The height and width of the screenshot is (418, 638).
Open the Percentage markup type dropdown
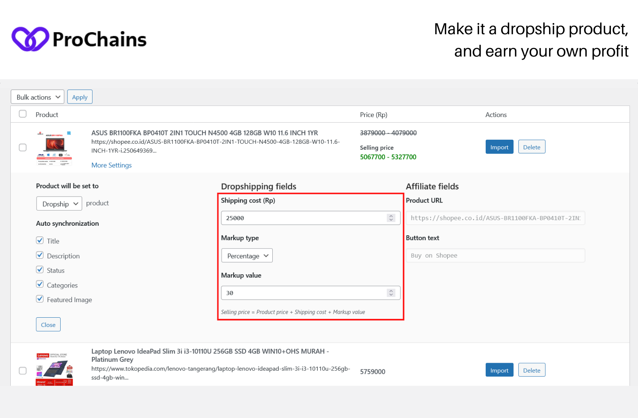click(x=247, y=256)
